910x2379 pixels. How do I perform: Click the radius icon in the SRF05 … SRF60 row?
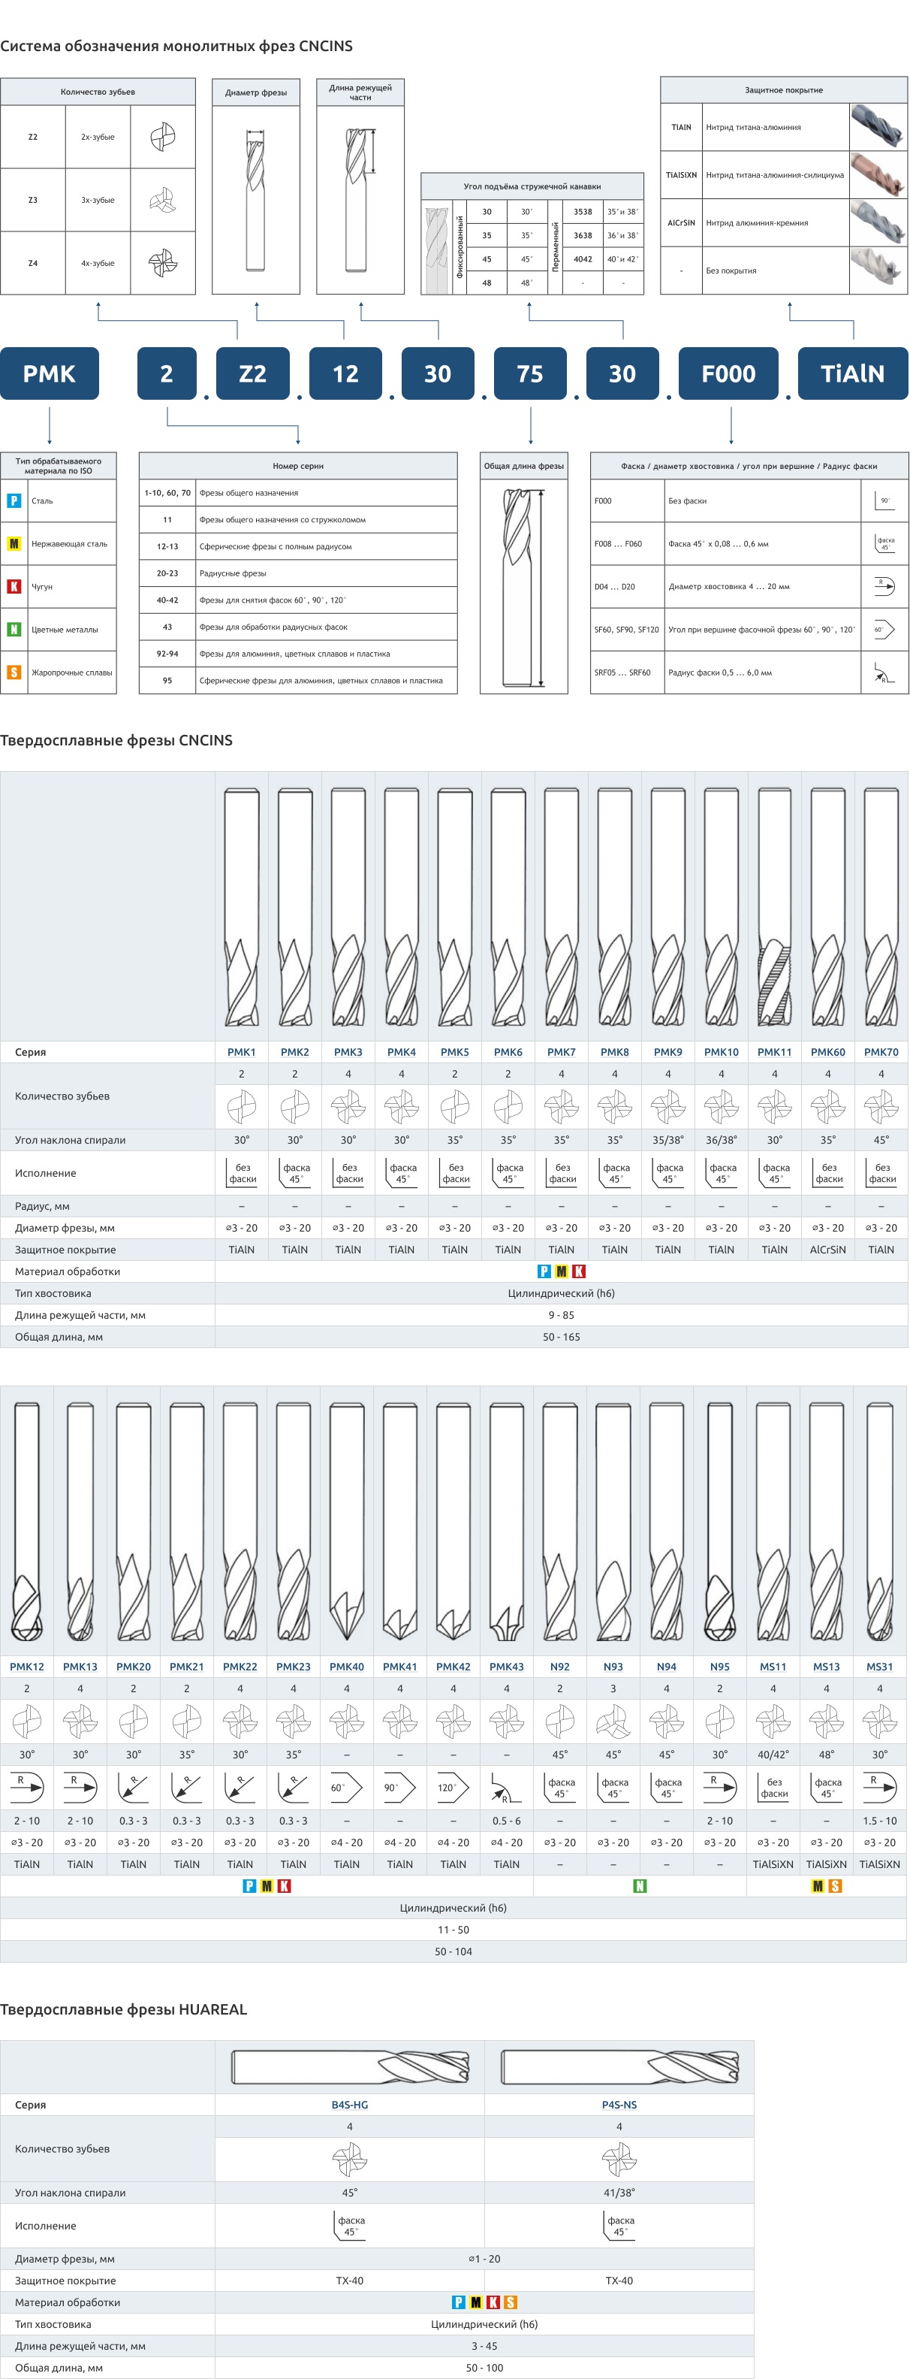884,673
